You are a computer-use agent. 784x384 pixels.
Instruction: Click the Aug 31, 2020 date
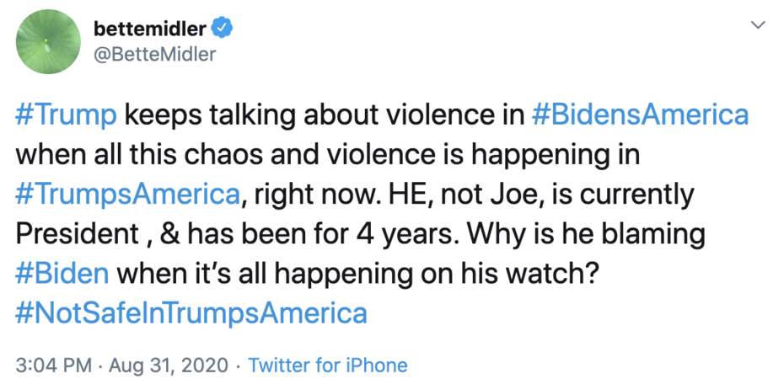pos(175,365)
